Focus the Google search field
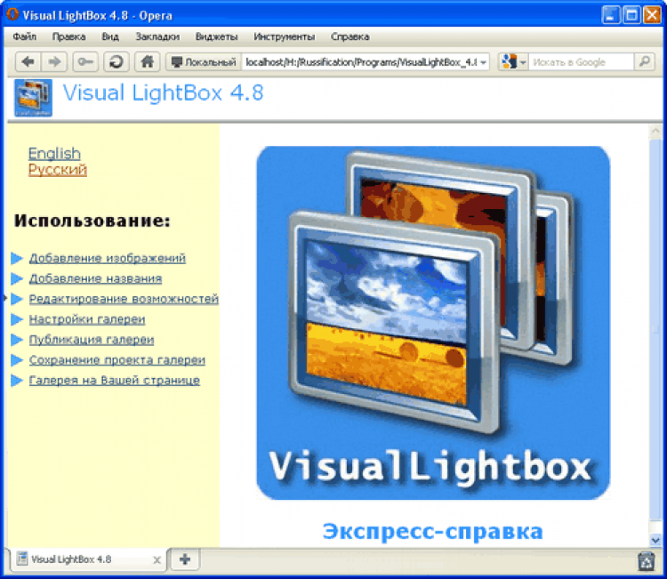This screenshot has width=667, height=579. 581,62
